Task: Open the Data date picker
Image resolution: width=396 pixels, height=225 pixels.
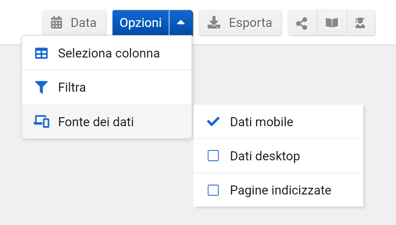Action: (74, 23)
